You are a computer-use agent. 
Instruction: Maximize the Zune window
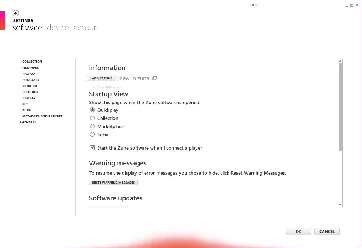tap(352, 5)
